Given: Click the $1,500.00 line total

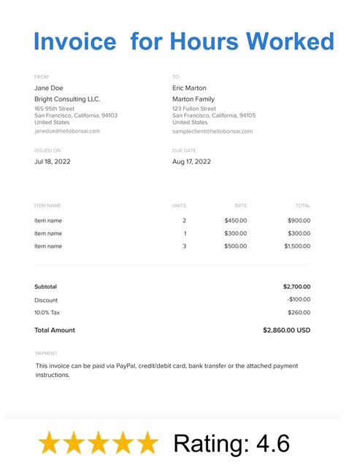Looking at the screenshot, I should pos(297,246).
